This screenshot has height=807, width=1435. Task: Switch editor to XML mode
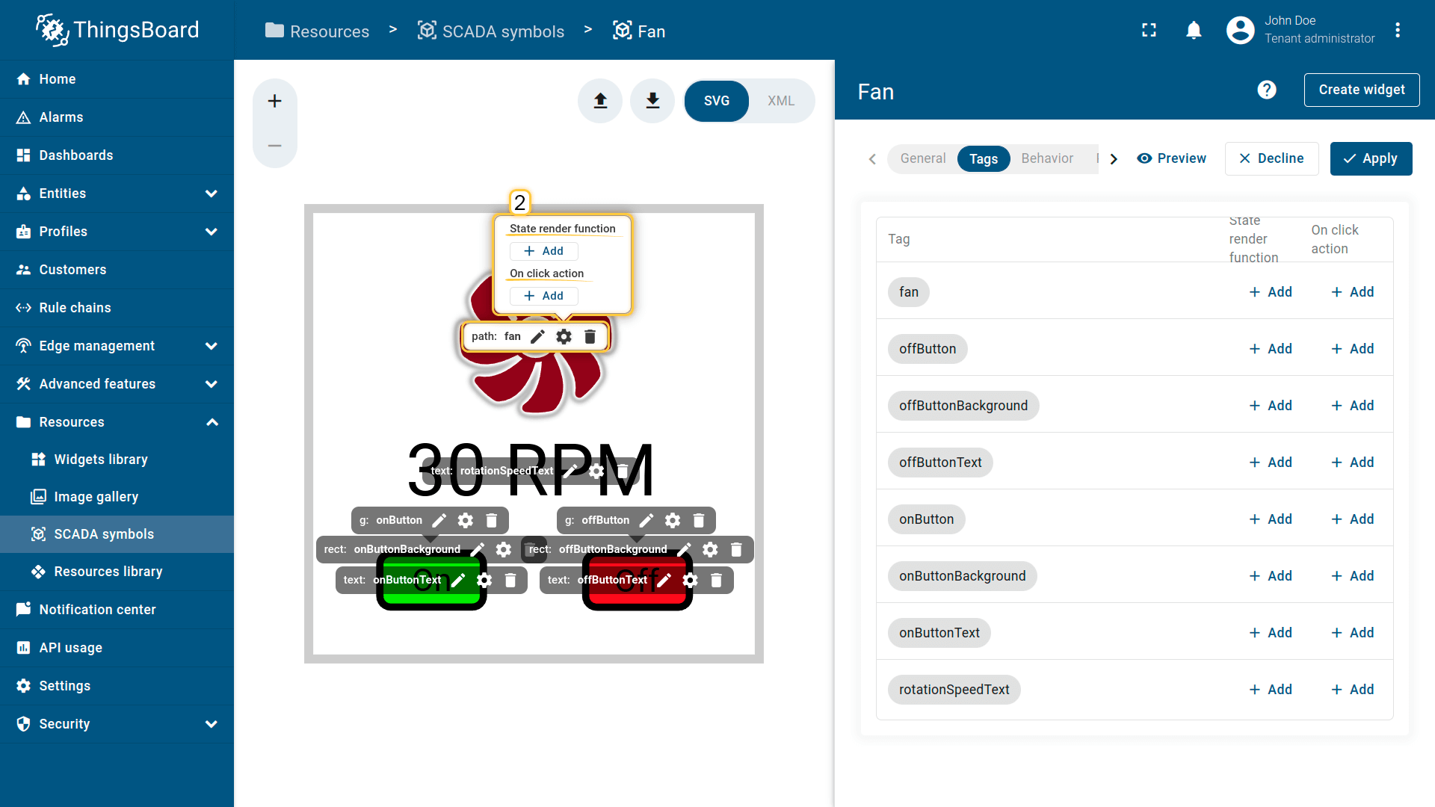[780, 101]
